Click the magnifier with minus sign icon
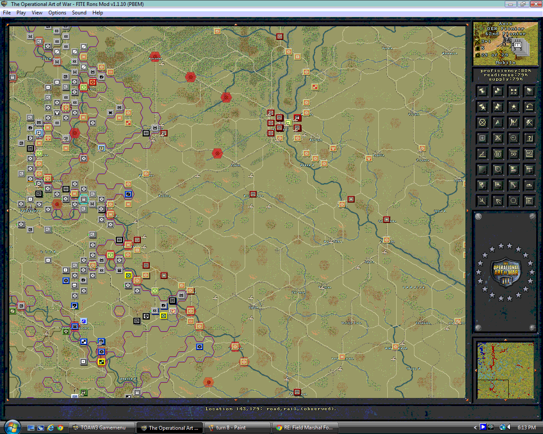Screen dimensions: 543x434 pyautogui.click(x=513, y=138)
